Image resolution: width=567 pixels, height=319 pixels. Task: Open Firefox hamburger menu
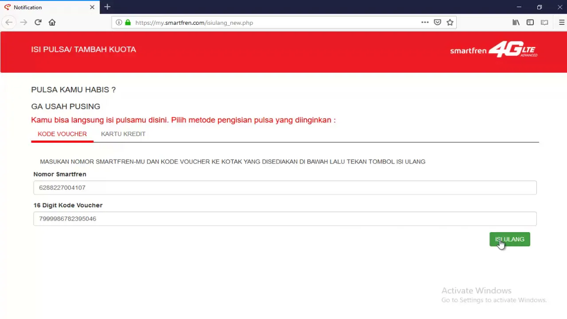562,22
